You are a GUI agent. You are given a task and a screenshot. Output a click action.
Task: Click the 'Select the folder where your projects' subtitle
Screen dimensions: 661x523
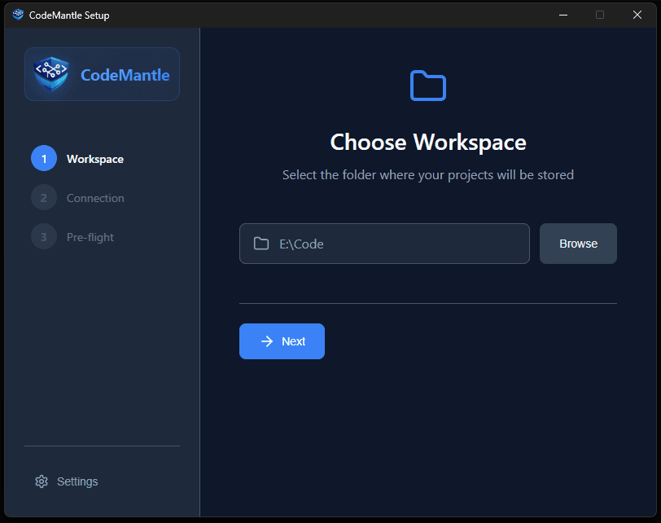[428, 174]
